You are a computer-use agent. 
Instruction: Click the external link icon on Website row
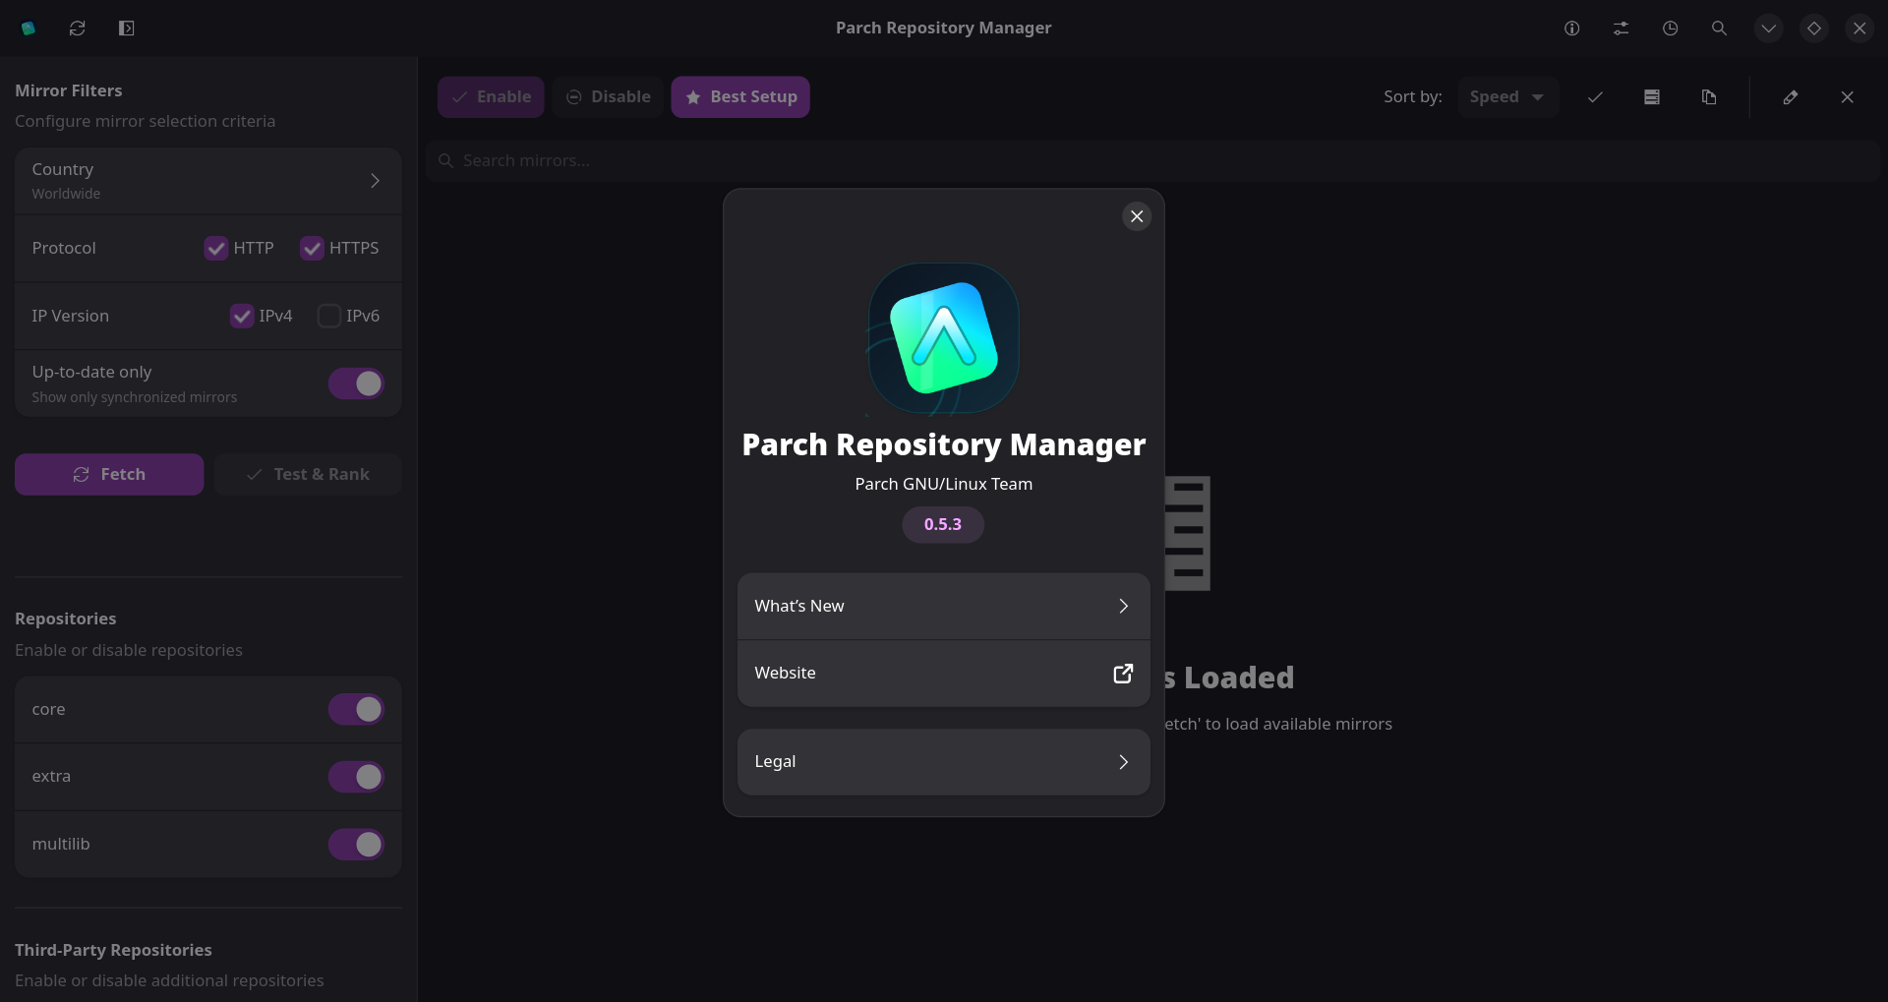(1123, 674)
